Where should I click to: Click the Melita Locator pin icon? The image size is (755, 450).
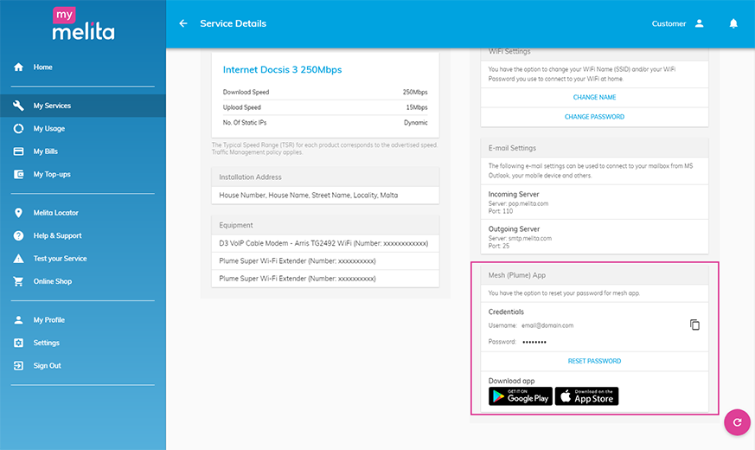pyautogui.click(x=18, y=213)
